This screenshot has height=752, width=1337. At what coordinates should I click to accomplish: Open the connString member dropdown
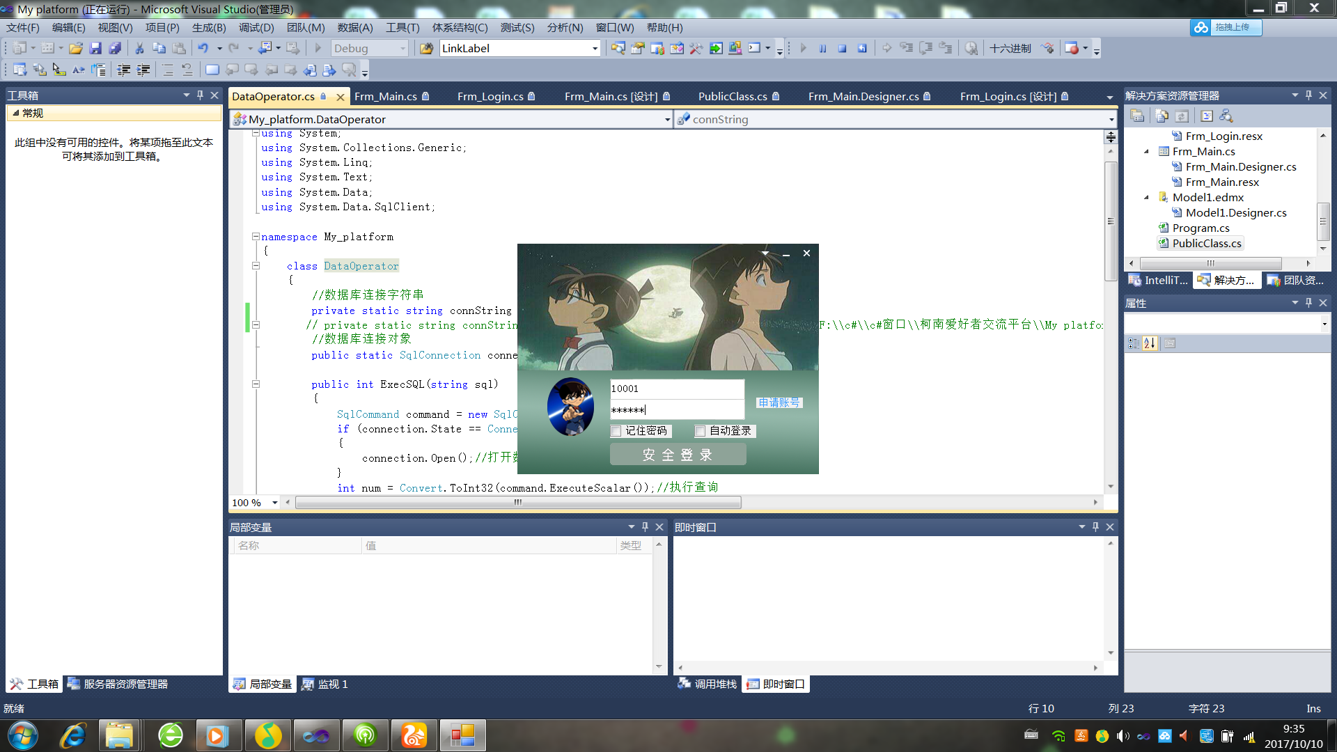(1111, 120)
